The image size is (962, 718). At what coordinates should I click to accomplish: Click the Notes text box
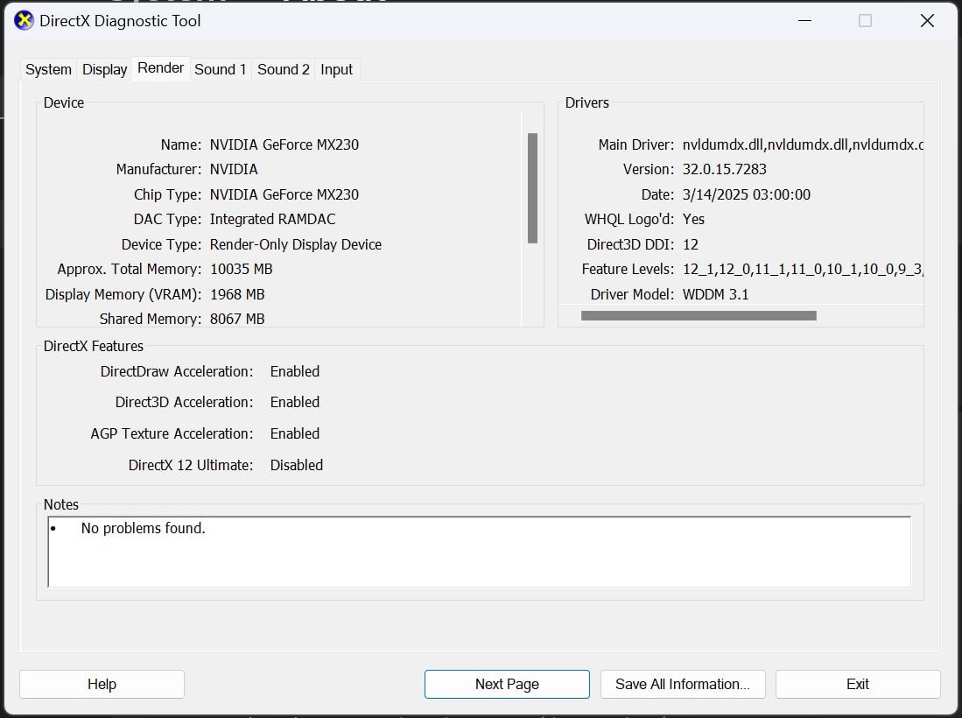pyautogui.click(x=479, y=552)
